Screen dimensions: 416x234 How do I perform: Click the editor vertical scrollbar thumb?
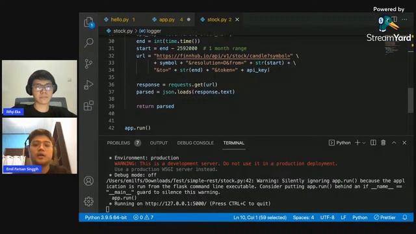click(x=410, y=100)
